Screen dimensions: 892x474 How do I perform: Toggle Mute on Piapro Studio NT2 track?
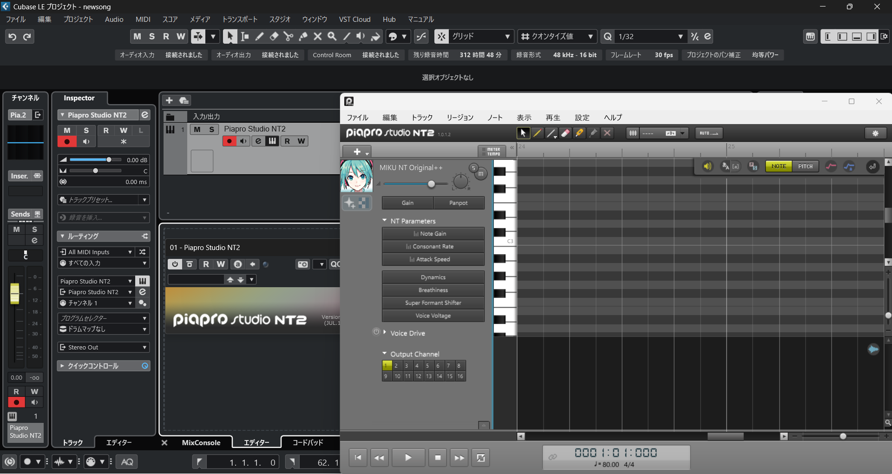point(197,129)
